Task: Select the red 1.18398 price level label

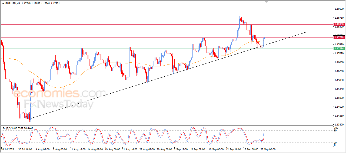Action: click(339, 24)
